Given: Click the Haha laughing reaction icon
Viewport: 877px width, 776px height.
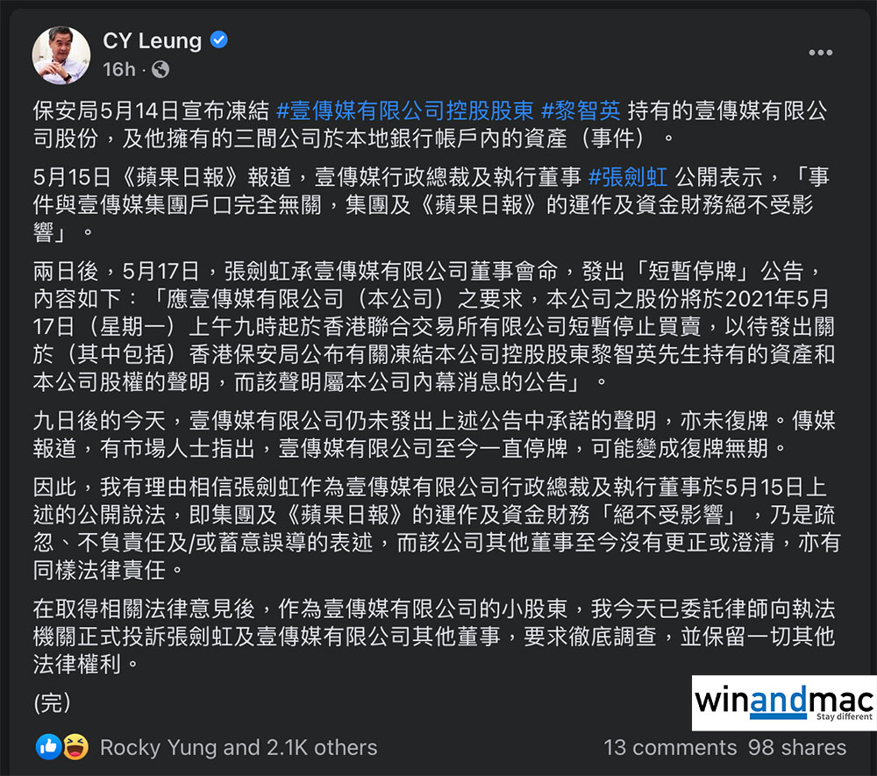Looking at the screenshot, I should 75,747.
